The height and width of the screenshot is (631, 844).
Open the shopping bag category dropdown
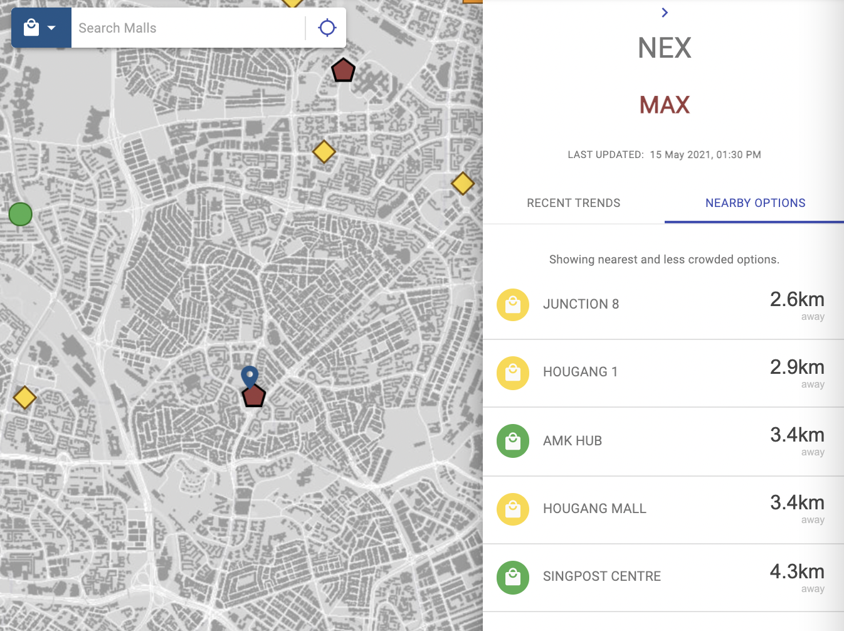(41, 28)
